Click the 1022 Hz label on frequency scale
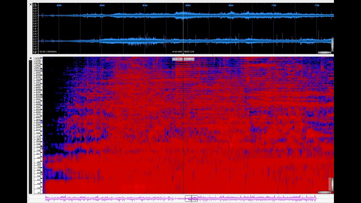This screenshot has height=203, width=361. click(37, 70)
